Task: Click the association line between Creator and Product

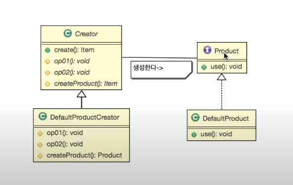Action: (x=159, y=57)
